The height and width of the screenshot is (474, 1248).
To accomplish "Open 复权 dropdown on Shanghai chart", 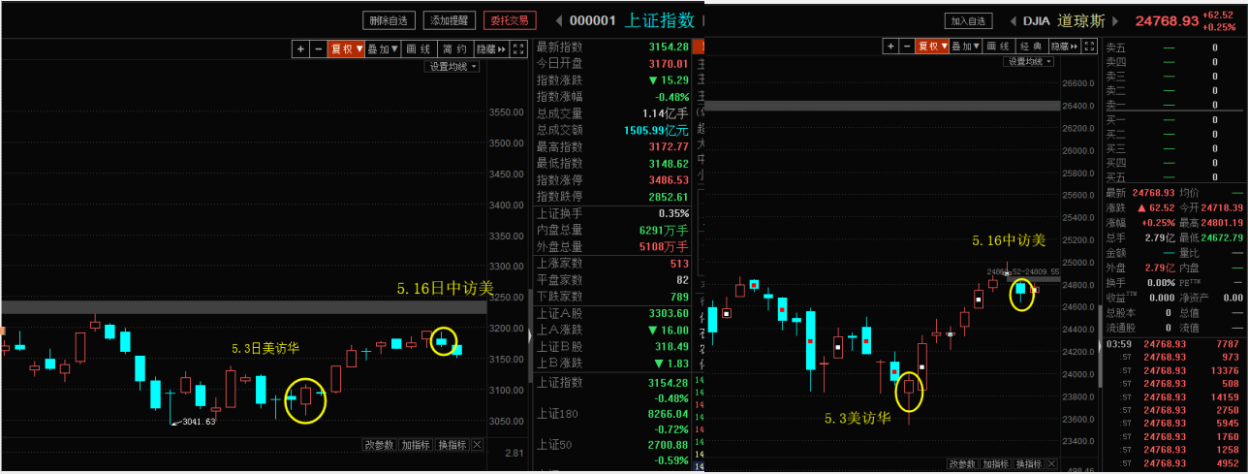I will click(346, 48).
